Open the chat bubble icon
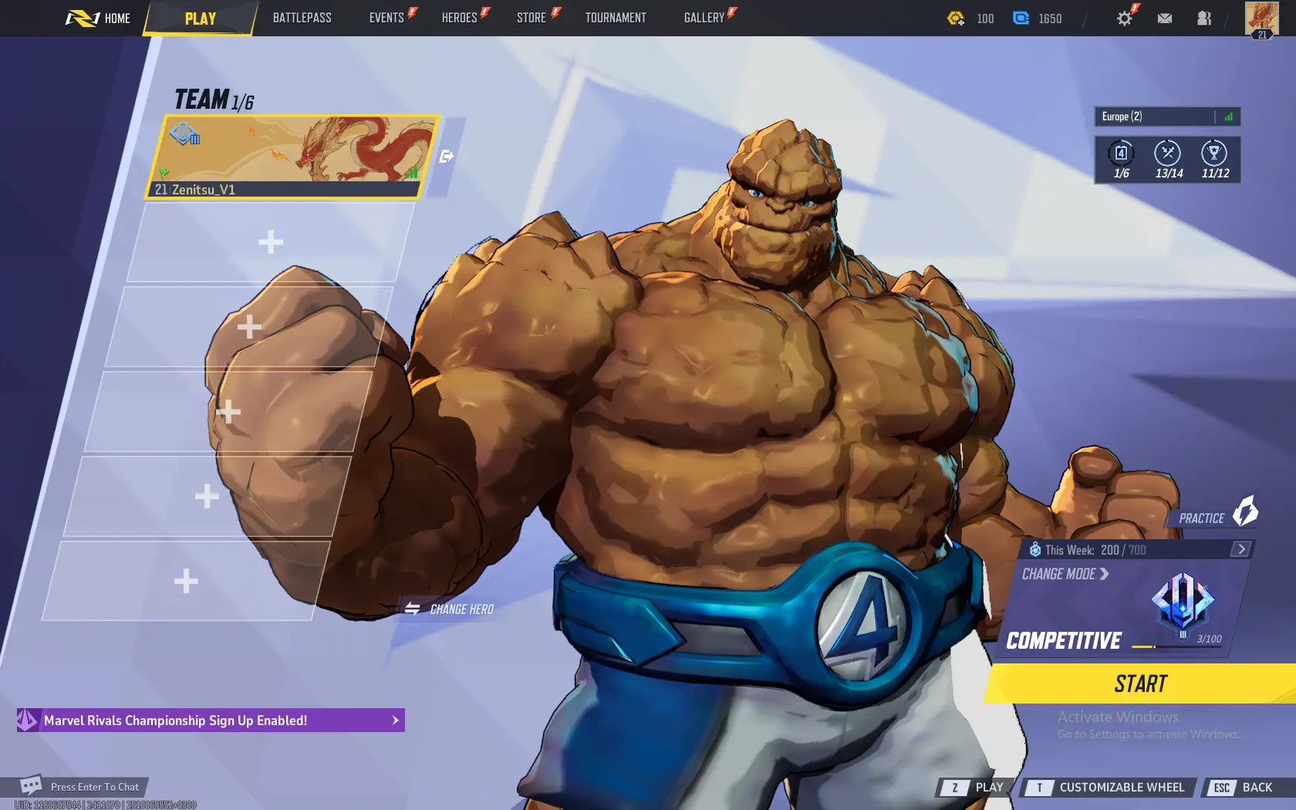The width and height of the screenshot is (1296, 810). click(31, 785)
